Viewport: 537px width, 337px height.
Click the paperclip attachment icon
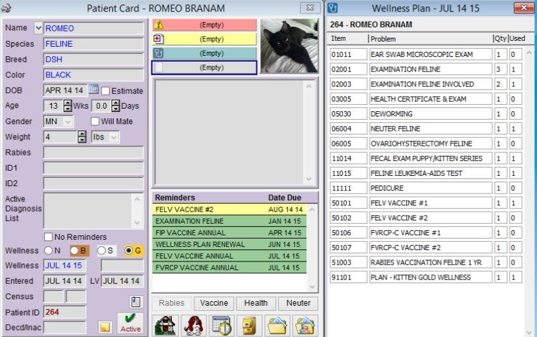136,302
